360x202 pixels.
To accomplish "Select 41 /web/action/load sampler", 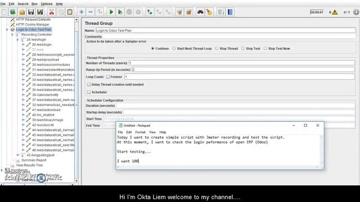I will [x=46, y=110].
